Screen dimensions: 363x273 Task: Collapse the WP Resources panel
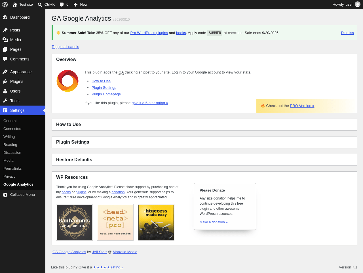[x=204, y=177]
